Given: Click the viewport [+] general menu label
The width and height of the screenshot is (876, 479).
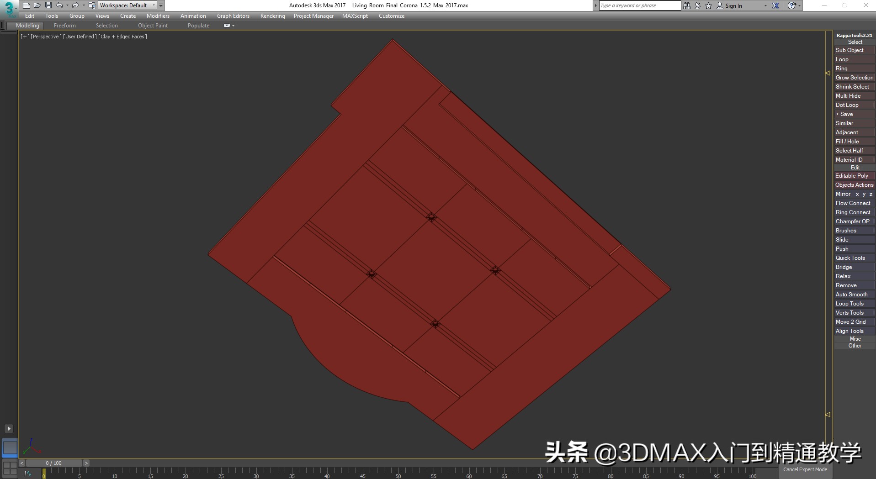Looking at the screenshot, I should click(25, 37).
